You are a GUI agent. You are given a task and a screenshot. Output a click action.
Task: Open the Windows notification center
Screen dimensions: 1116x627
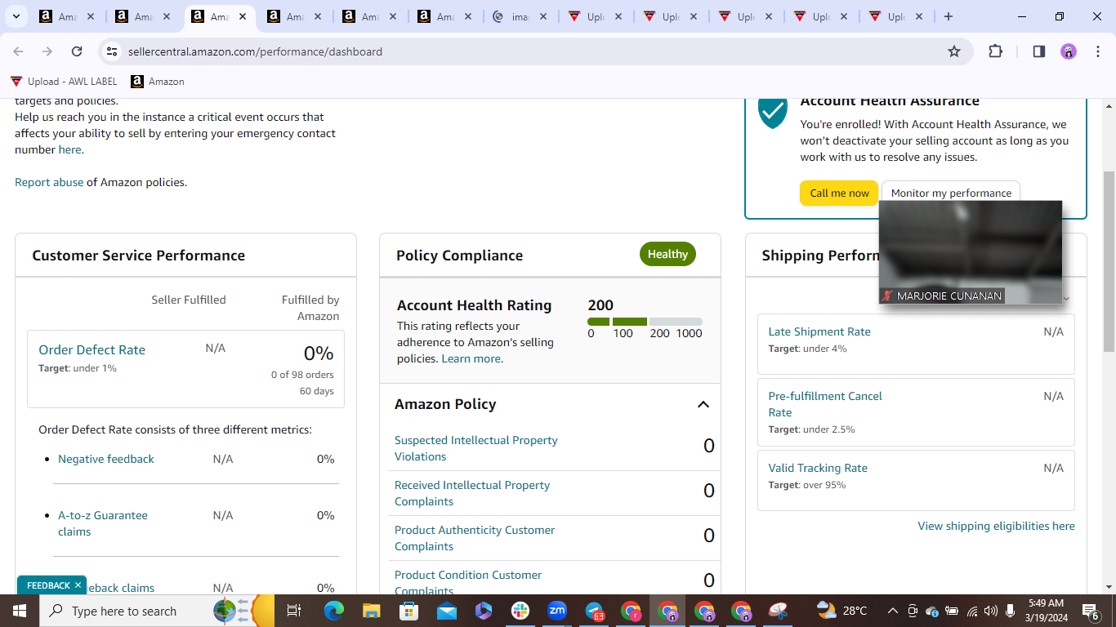pos(1090,611)
